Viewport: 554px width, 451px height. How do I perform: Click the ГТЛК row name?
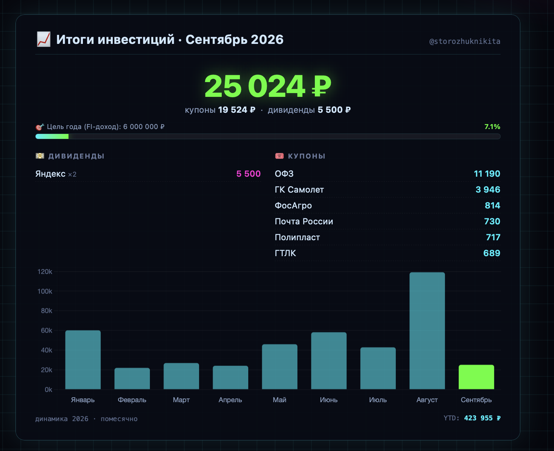tap(285, 253)
